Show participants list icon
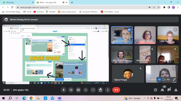The image size is (181, 101). click(x=162, y=90)
